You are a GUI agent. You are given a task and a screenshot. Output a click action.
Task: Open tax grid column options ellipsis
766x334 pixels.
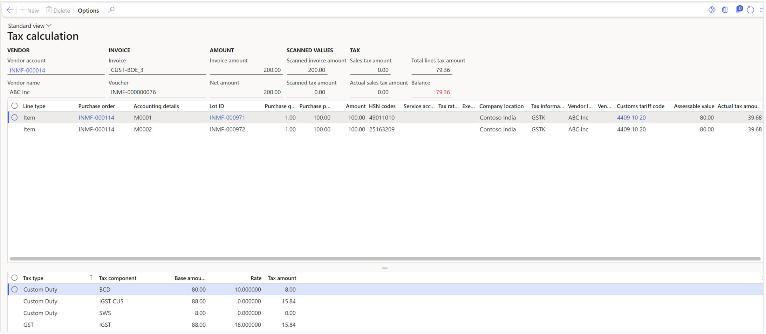(x=762, y=278)
